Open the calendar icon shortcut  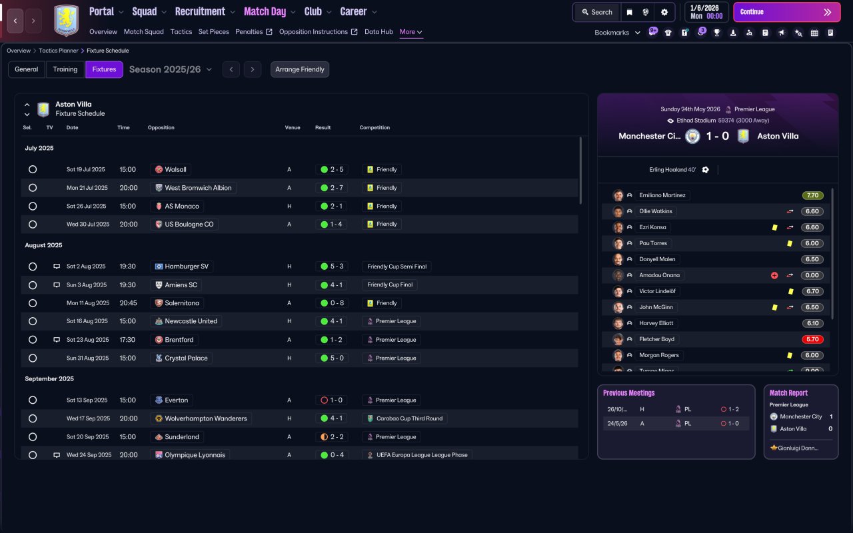pyautogui.click(x=814, y=33)
